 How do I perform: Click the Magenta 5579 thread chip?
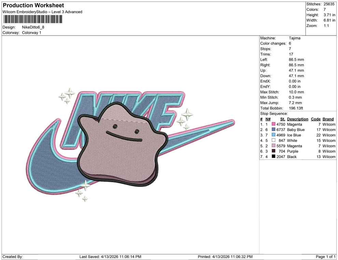click(x=273, y=146)
